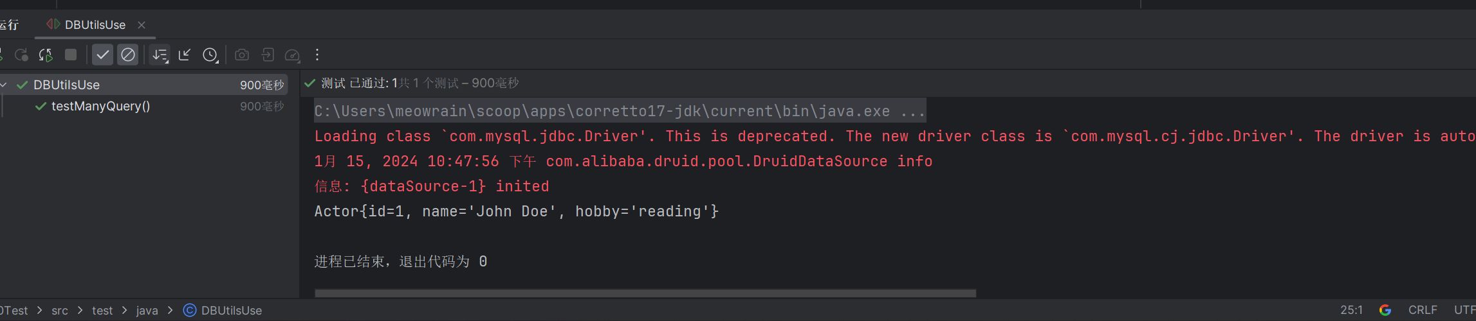
Task: Click the java.exe command line link
Action: point(619,111)
